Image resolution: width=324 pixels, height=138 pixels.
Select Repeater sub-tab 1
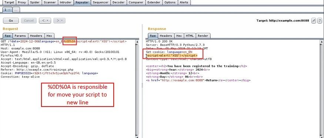click(x=7, y=10)
